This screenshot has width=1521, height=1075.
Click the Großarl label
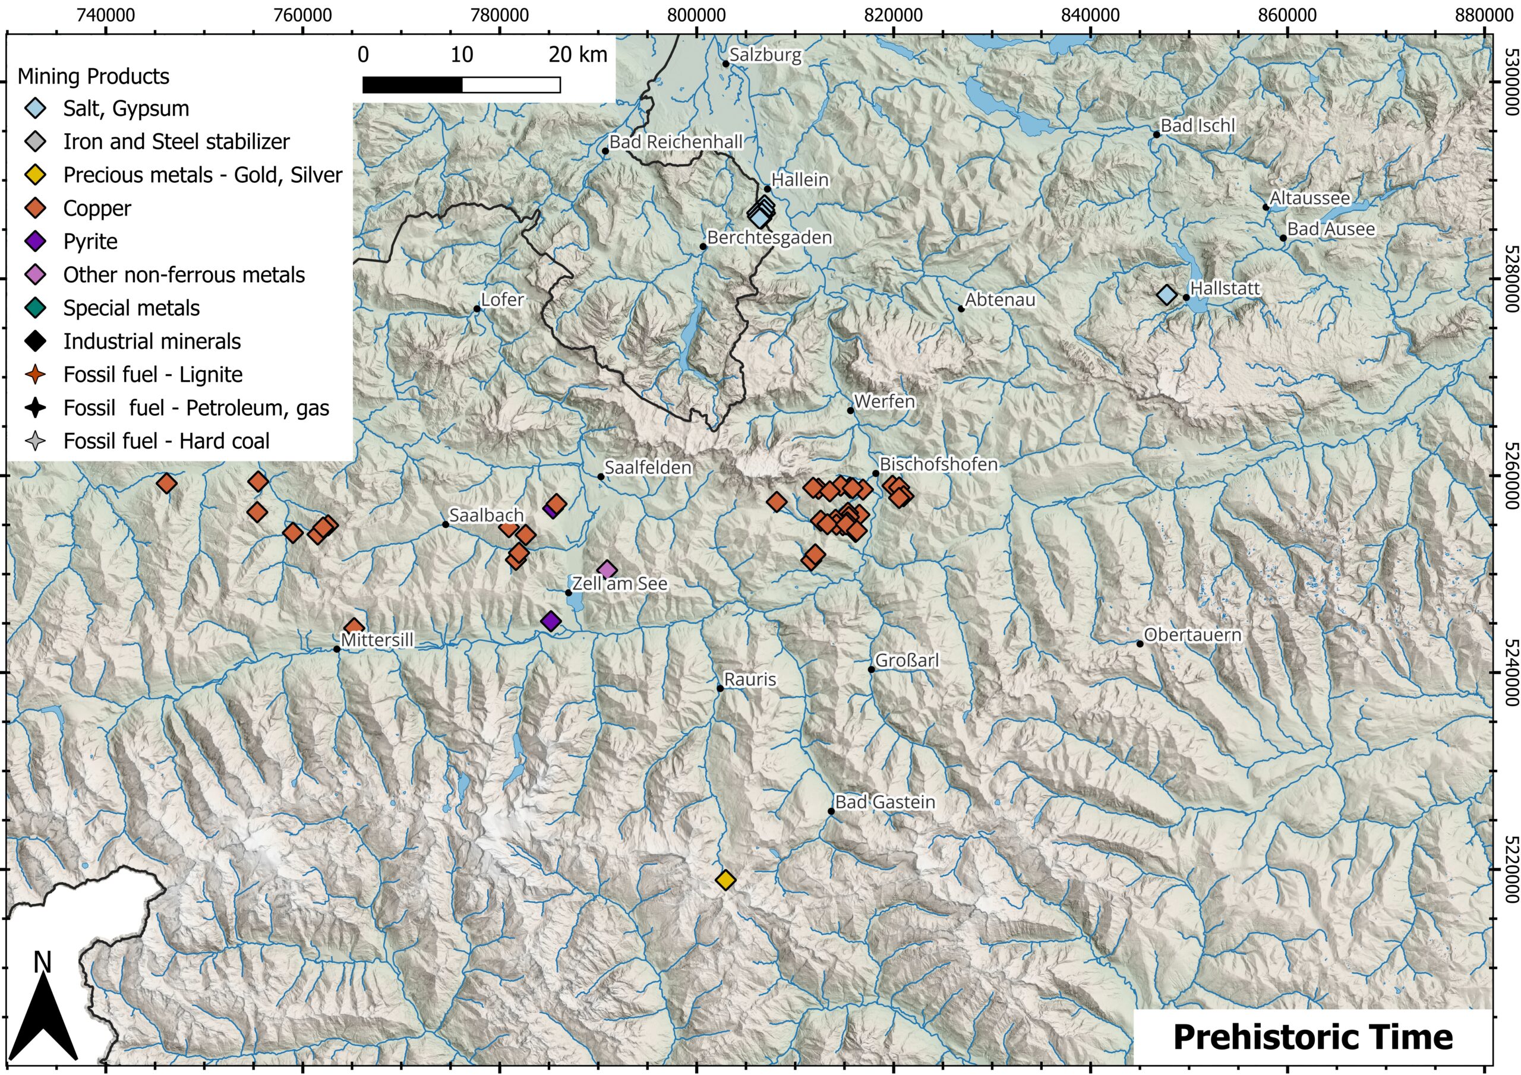point(907,661)
